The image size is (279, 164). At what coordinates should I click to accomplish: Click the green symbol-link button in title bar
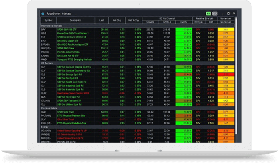[208, 14]
